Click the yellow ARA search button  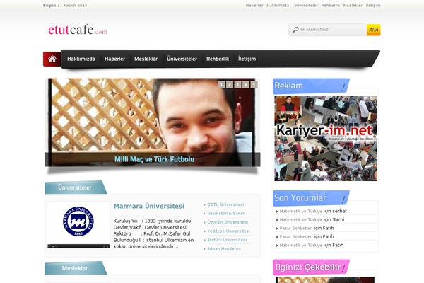pos(373,30)
